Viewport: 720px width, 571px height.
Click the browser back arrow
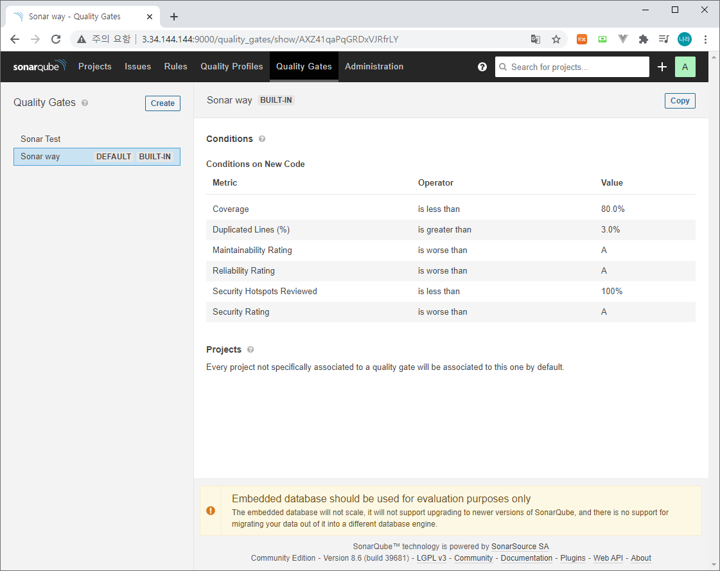[x=15, y=39]
